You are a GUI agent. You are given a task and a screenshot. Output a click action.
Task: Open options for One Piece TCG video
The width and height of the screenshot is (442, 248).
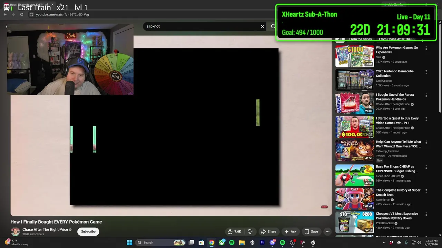(x=426, y=142)
